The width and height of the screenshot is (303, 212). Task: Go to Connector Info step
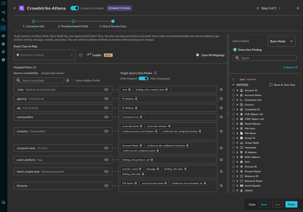(33, 21)
